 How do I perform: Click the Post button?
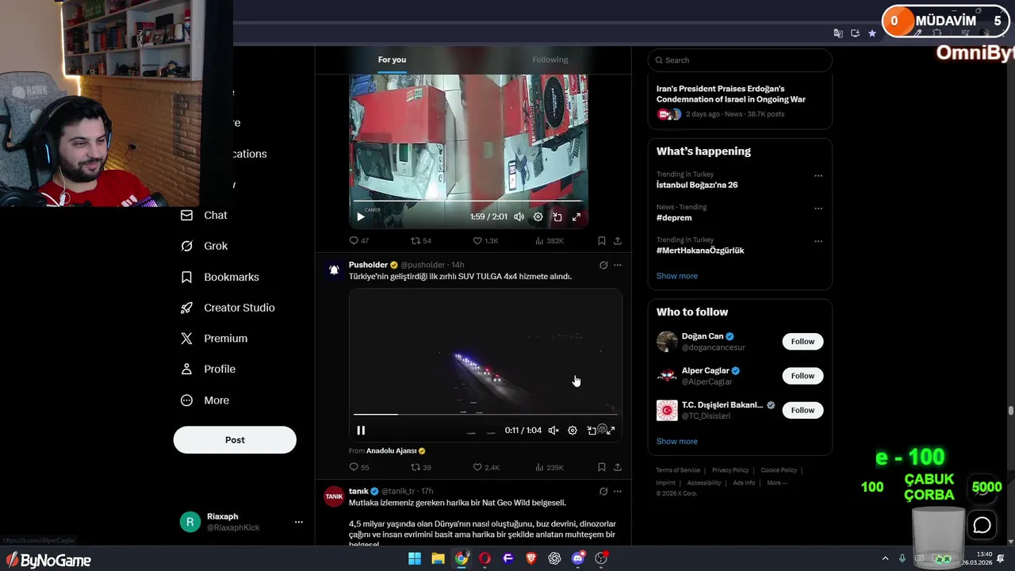235,440
